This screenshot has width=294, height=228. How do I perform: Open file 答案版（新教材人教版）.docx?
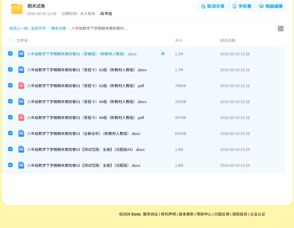pos(82,54)
